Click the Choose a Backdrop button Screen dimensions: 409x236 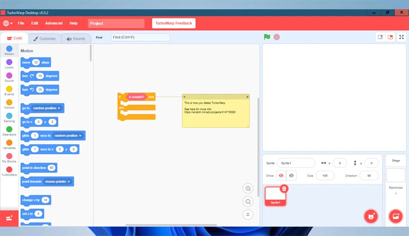396,216
